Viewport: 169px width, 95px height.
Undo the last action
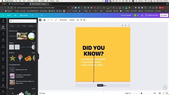(32, 15)
